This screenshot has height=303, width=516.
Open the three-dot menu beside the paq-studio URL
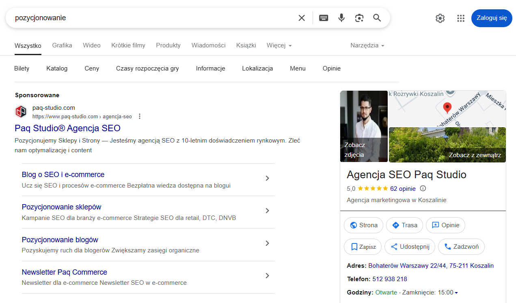[x=140, y=117]
